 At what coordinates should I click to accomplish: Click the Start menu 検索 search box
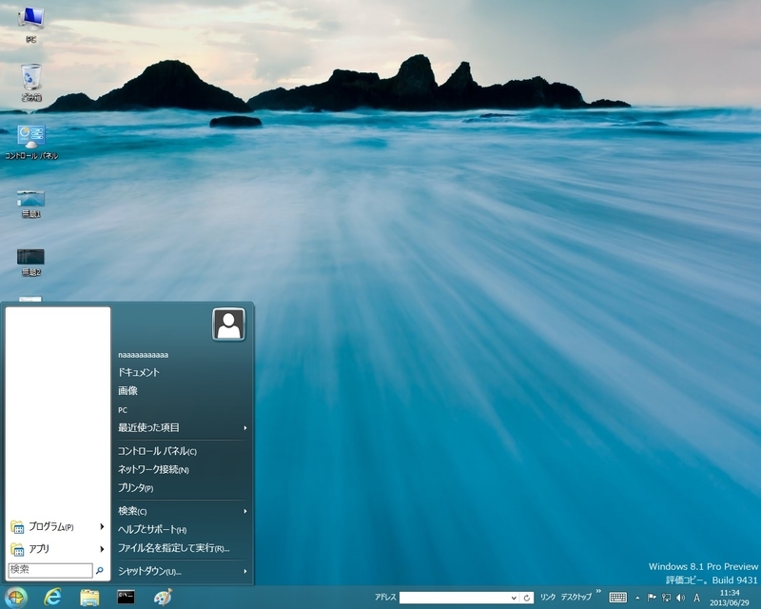tap(50, 571)
